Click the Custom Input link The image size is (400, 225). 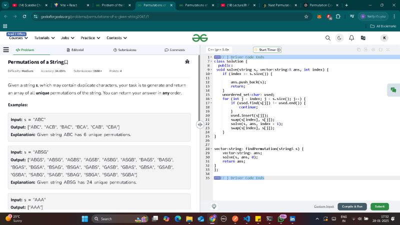[323, 206]
